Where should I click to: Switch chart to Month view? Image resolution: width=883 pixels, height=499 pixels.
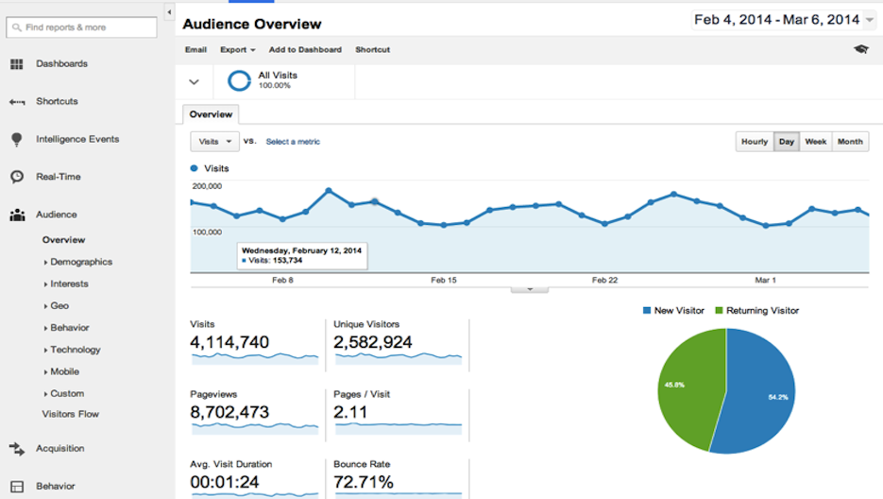point(850,142)
